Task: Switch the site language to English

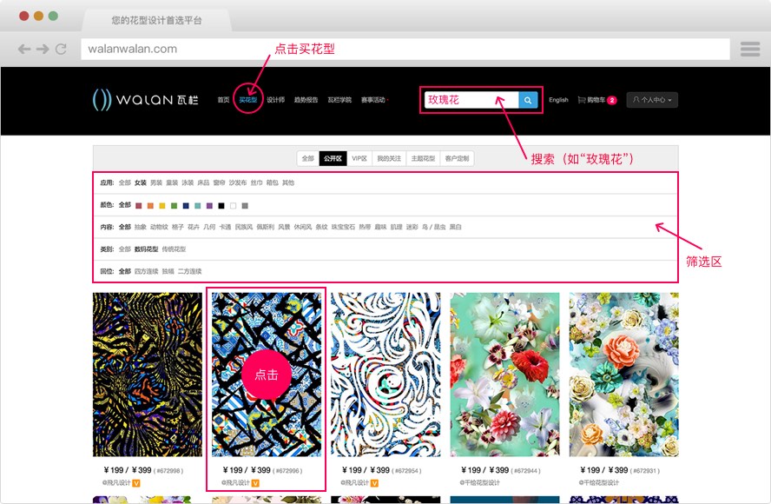Action: point(558,100)
